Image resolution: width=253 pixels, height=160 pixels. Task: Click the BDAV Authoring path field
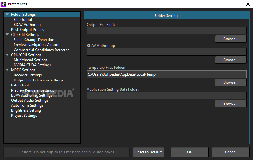(167, 52)
